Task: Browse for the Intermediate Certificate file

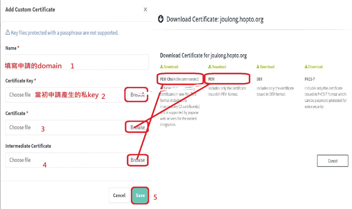Action: tap(137, 160)
